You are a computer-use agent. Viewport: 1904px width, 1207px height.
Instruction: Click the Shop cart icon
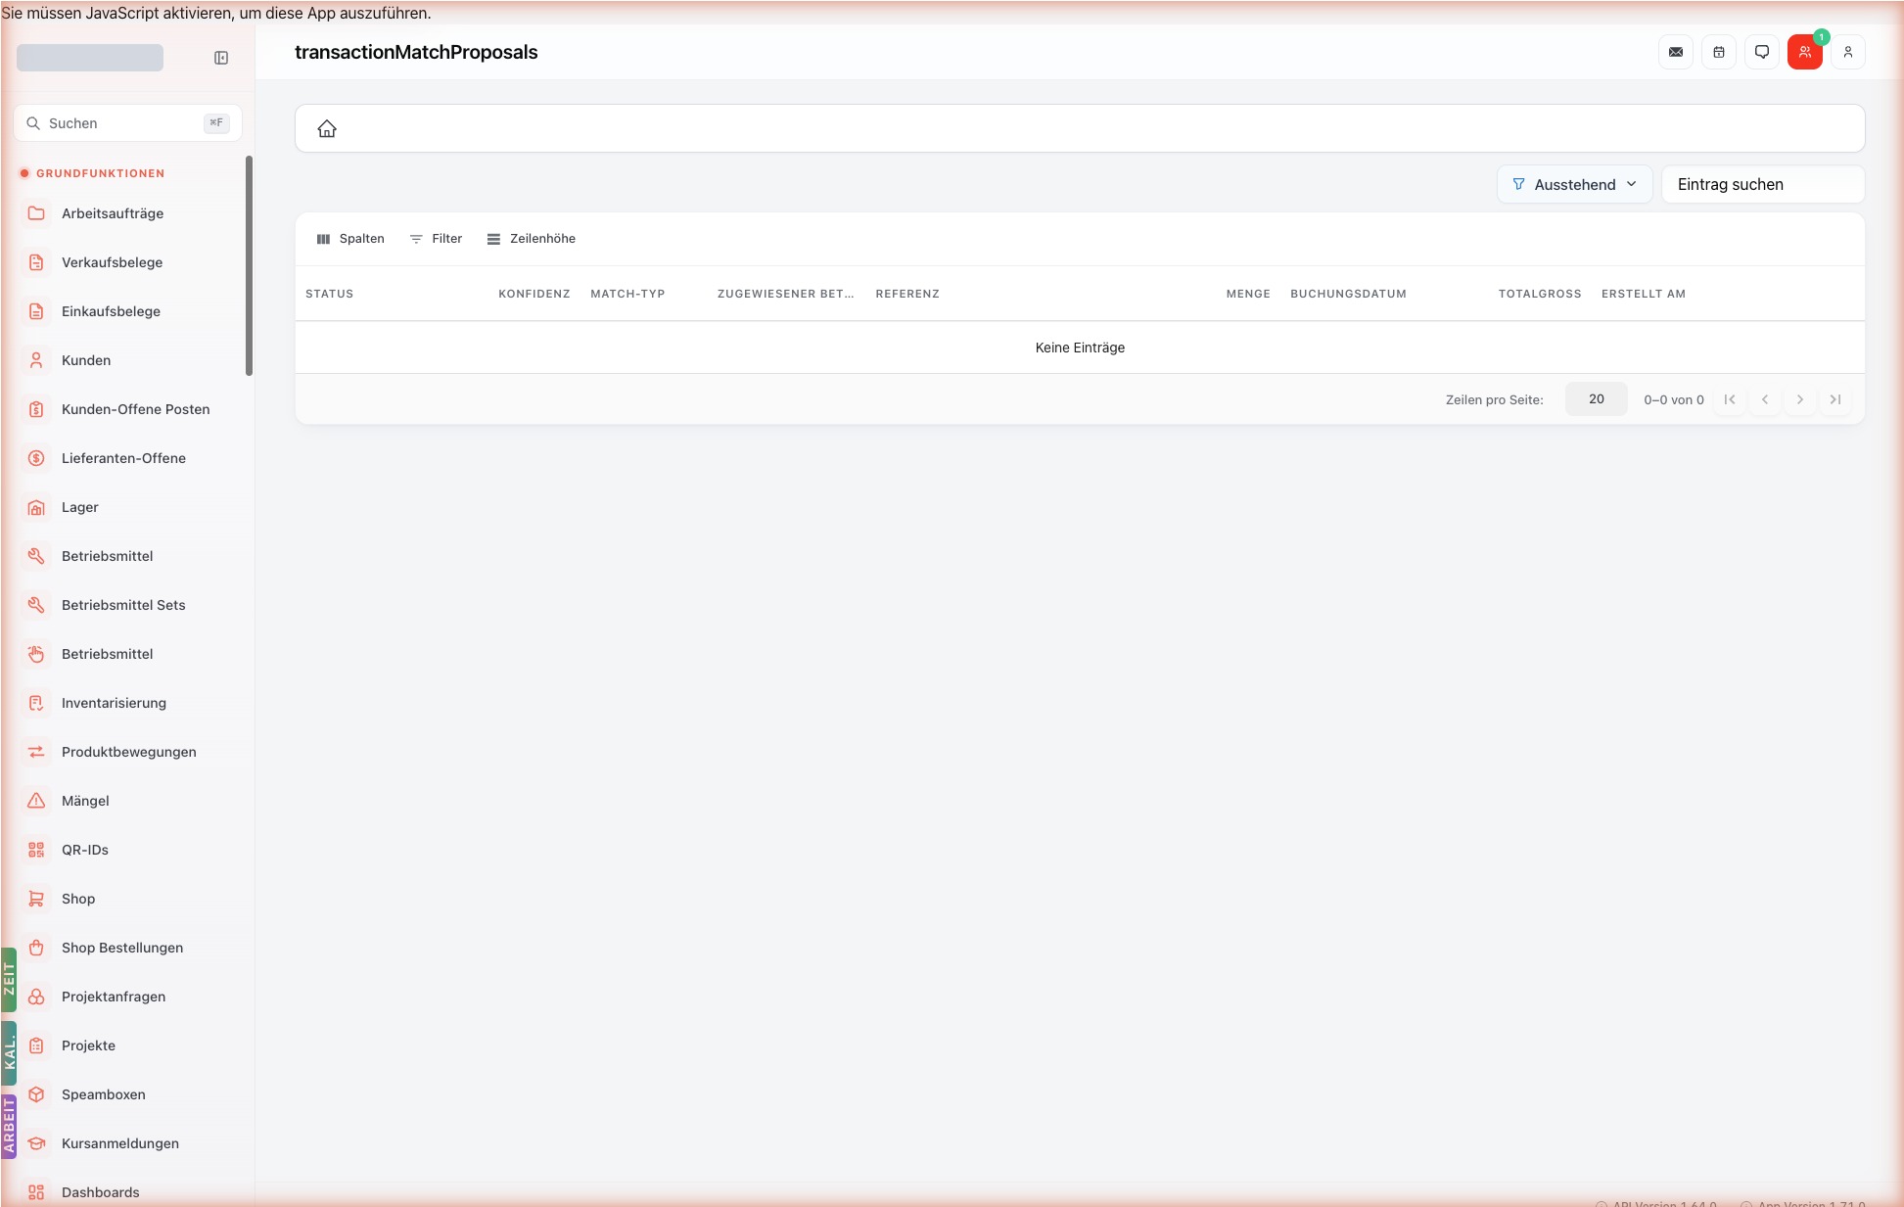point(36,899)
